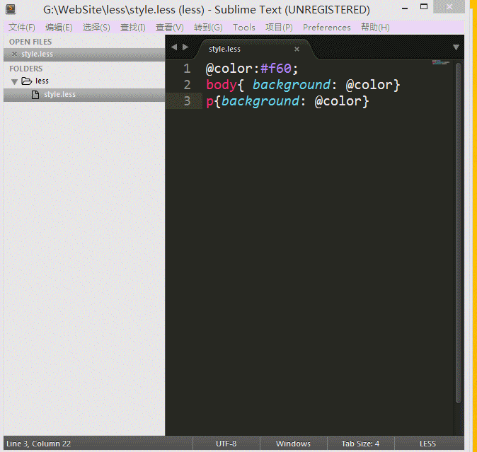Click the Sublime Text app icon
This screenshot has height=452, width=477.
(11, 8)
